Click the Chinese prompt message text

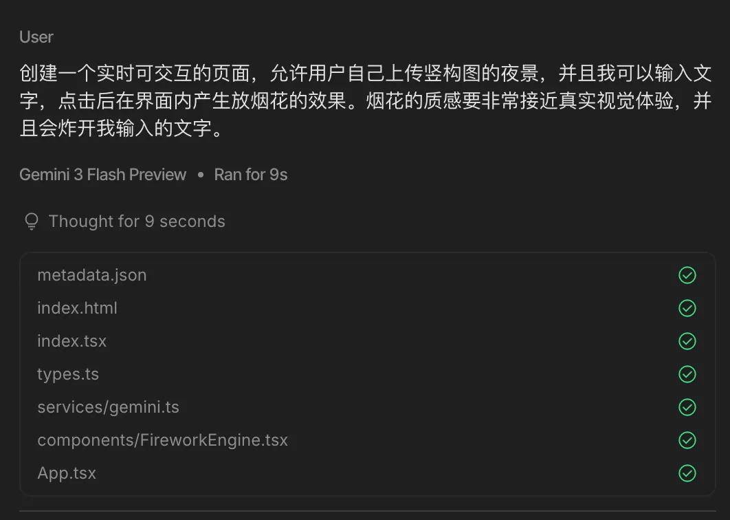pyautogui.click(x=366, y=100)
